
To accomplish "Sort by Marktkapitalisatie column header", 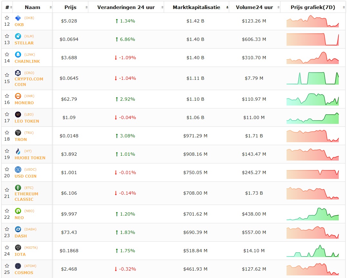I will coord(196,7).
